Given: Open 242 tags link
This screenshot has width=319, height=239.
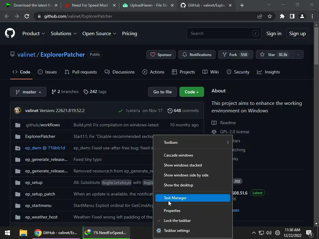Looking at the screenshot, I should pyautogui.click(x=95, y=92).
